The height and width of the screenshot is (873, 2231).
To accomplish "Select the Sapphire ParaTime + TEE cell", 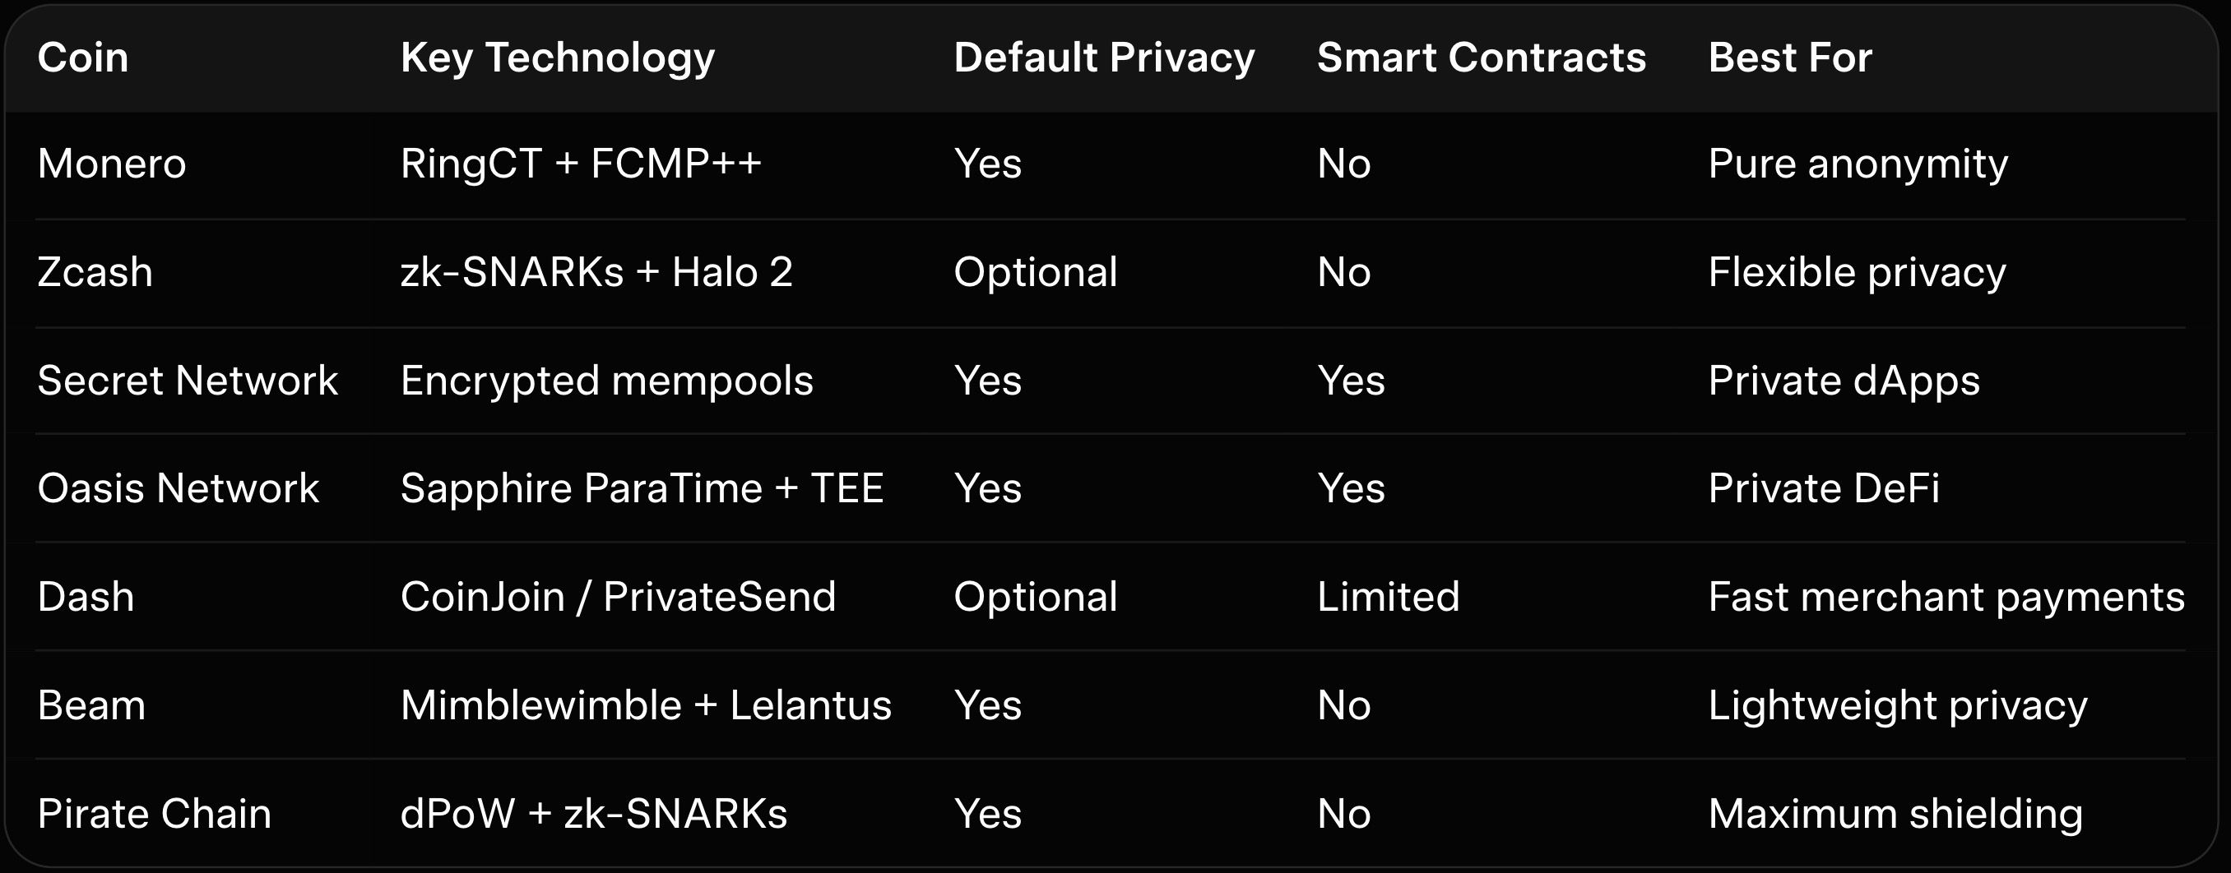I will point(642,489).
